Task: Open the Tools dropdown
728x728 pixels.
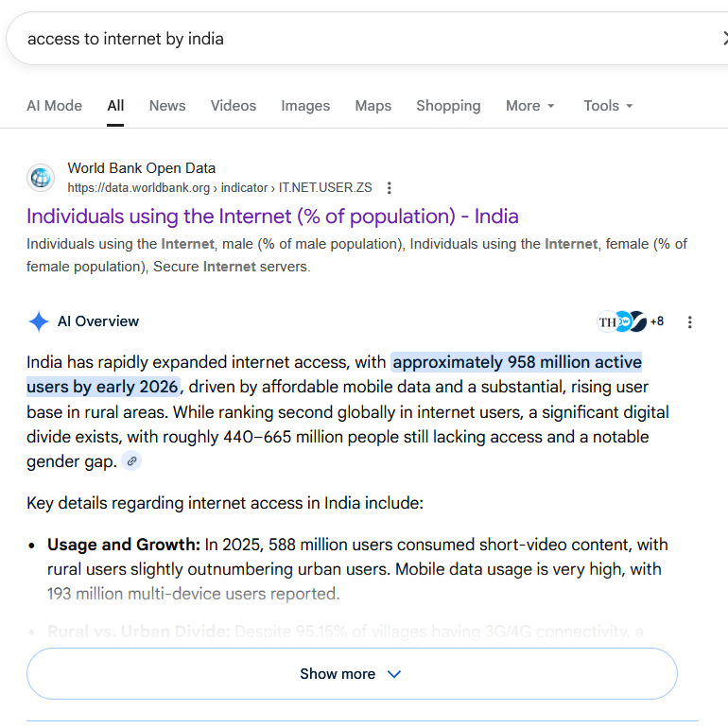Action: click(608, 106)
